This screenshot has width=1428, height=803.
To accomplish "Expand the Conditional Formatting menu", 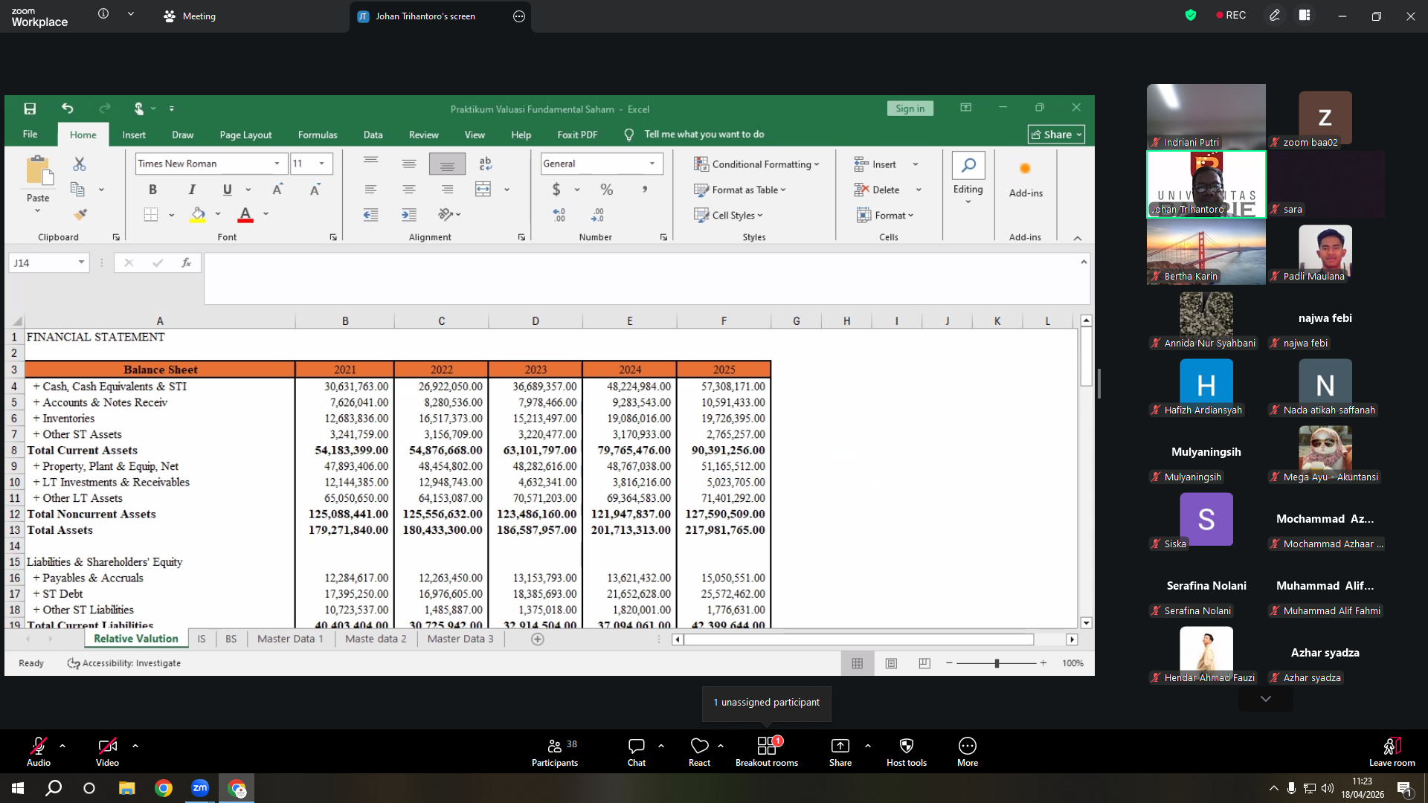I will tap(756, 164).
